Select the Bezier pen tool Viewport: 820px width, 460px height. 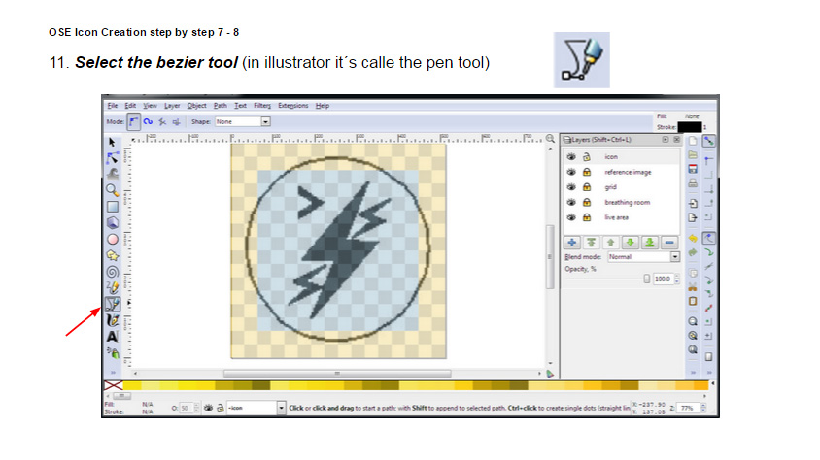(112, 304)
